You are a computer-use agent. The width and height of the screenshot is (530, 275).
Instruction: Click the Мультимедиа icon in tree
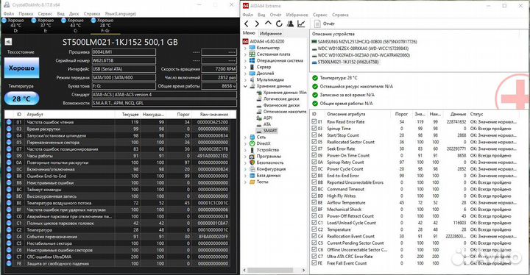tap(252, 79)
